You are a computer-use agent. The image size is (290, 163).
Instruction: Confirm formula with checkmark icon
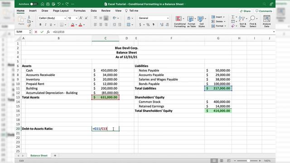point(42,32)
